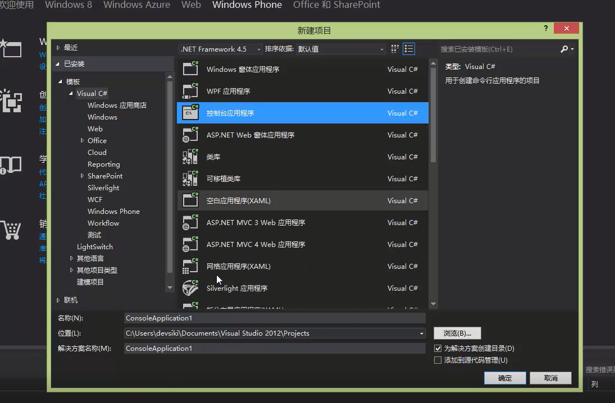This screenshot has width=615, height=403.
Task: Click the 搜索已安装模板 search box
Action: [x=498, y=49]
